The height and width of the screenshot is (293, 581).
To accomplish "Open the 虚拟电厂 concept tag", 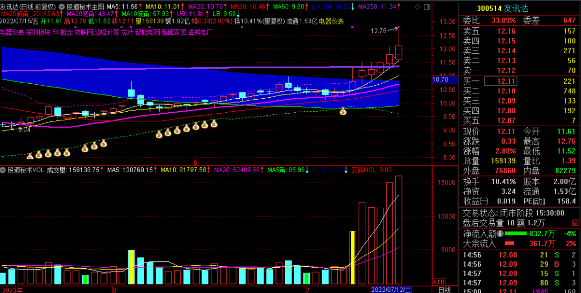I will tap(201, 33).
